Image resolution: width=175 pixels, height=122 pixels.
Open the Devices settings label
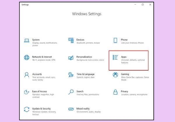click(80, 40)
